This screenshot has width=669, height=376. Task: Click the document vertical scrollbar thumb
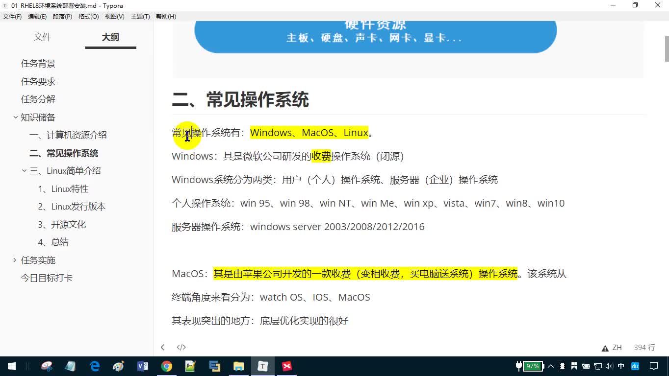click(667, 48)
